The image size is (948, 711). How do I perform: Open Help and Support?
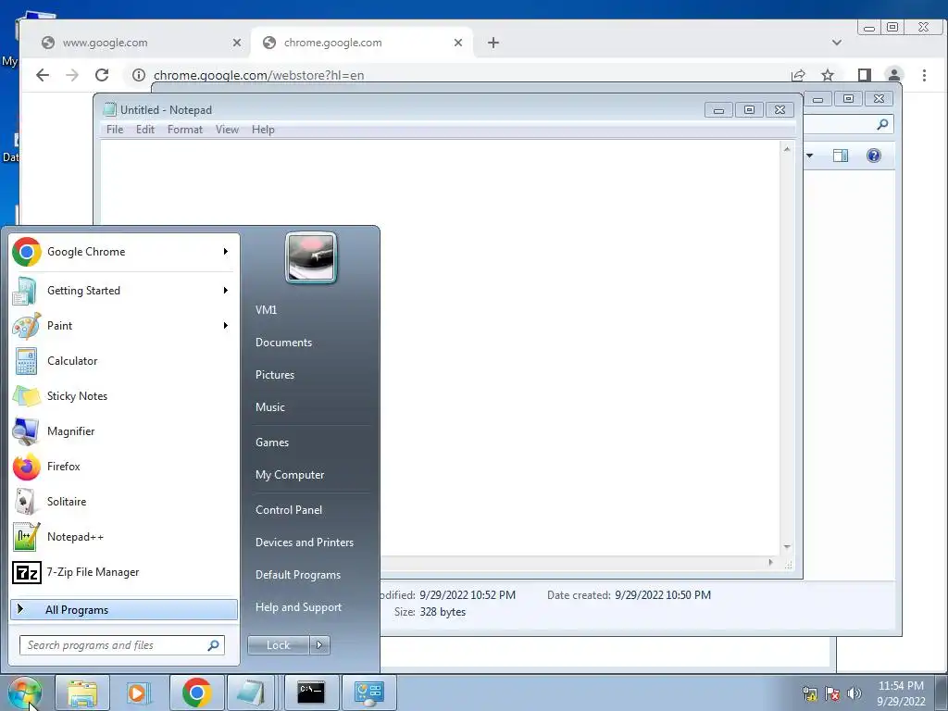point(299,607)
